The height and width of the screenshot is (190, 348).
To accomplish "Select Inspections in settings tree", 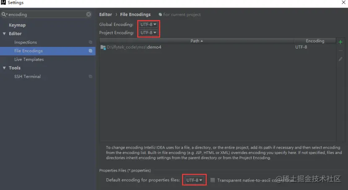I will [x=26, y=42].
